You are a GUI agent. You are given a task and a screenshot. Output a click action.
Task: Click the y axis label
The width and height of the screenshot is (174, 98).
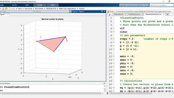[53, 79]
